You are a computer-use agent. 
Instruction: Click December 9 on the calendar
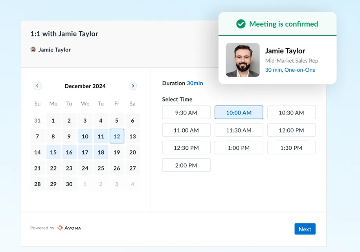click(69, 136)
